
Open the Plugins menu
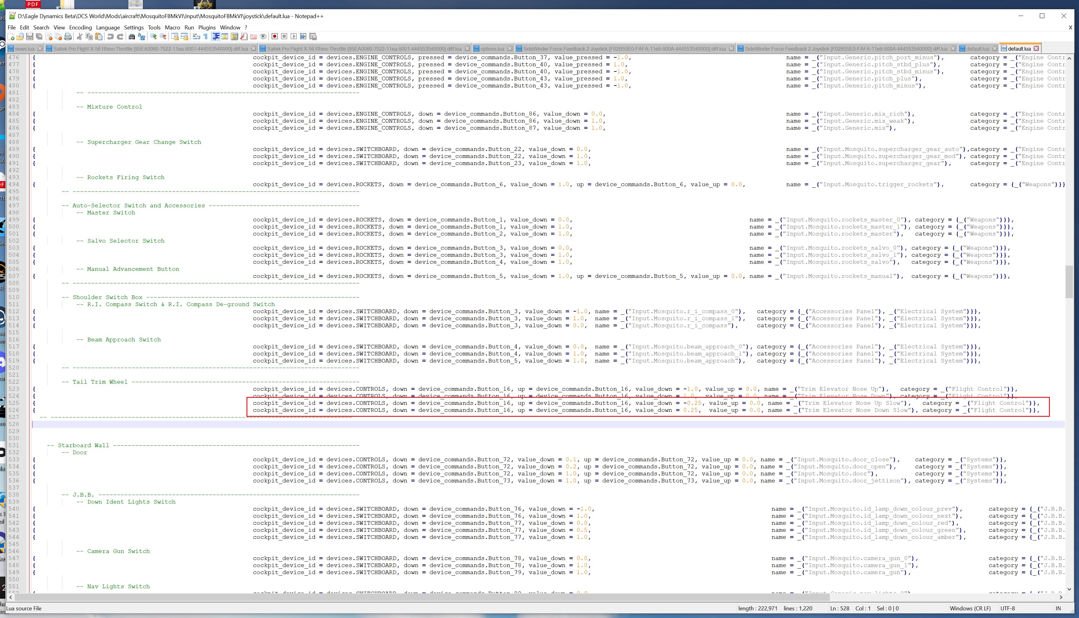point(207,27)
